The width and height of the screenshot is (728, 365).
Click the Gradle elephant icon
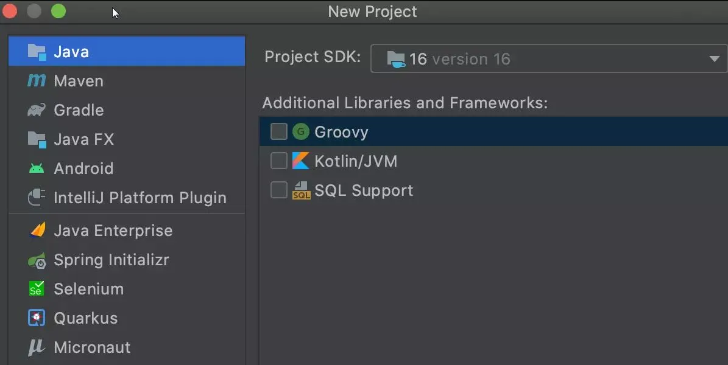[x=36, y=109]
